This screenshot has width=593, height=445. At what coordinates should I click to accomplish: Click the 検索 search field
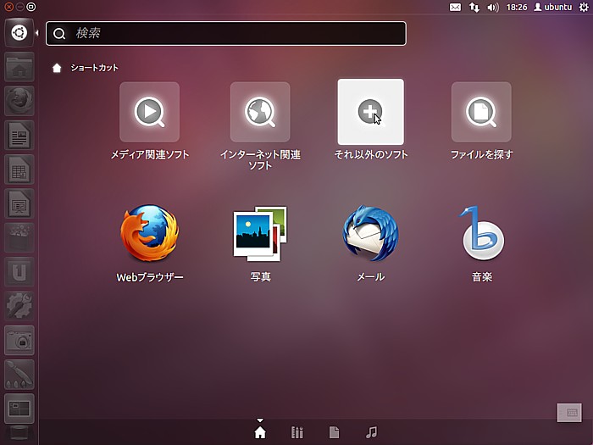point(226,33)
